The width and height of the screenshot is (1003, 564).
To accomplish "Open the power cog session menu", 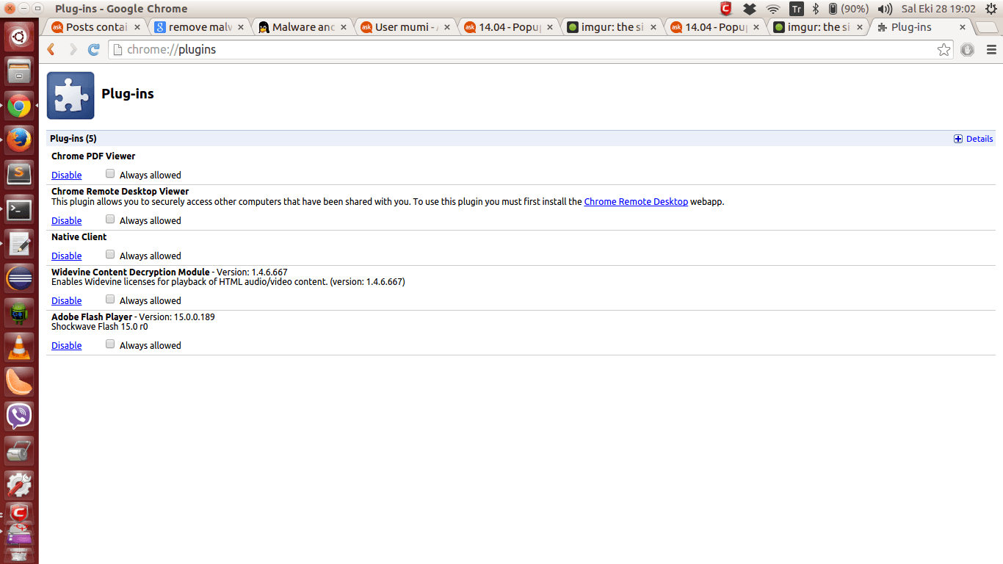I will pyautogui.click(x=991, y=9).
